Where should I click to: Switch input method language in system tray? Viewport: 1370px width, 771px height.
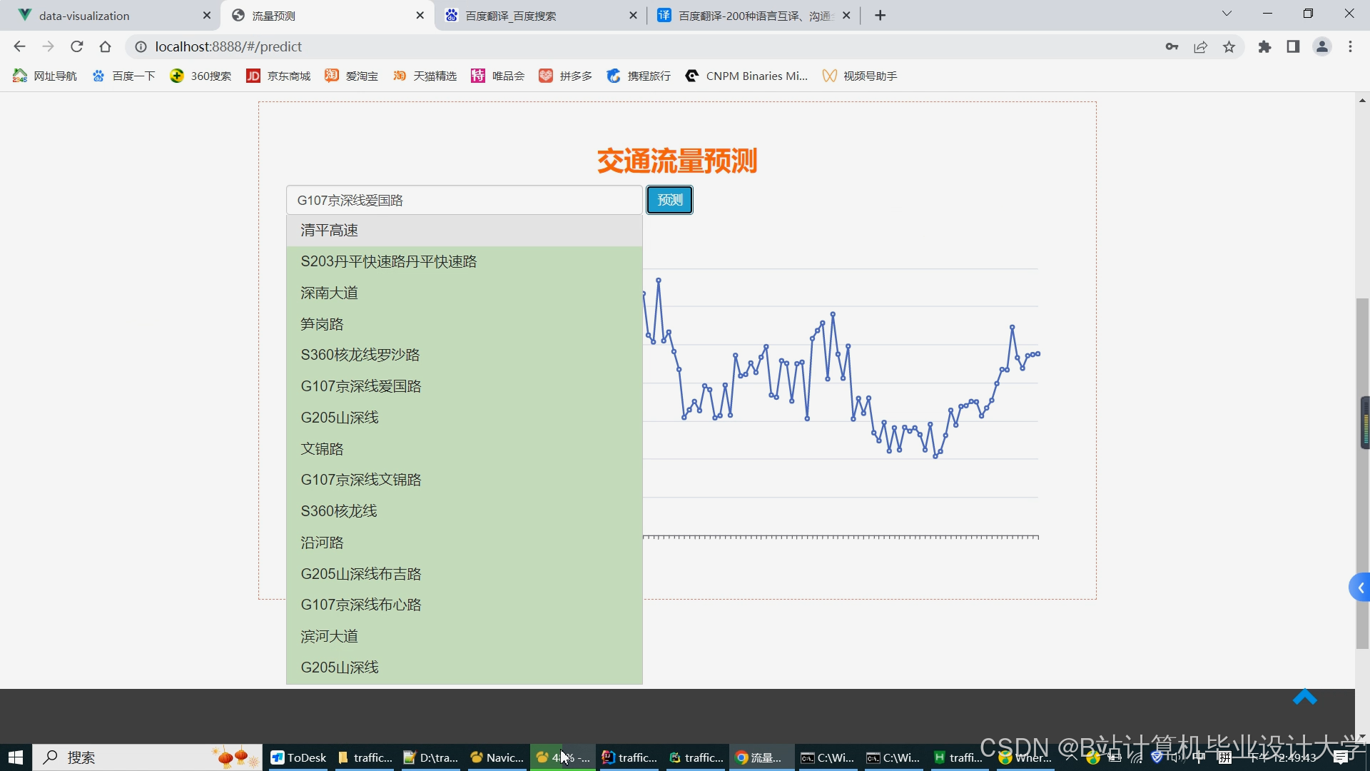pos(1199,757)
